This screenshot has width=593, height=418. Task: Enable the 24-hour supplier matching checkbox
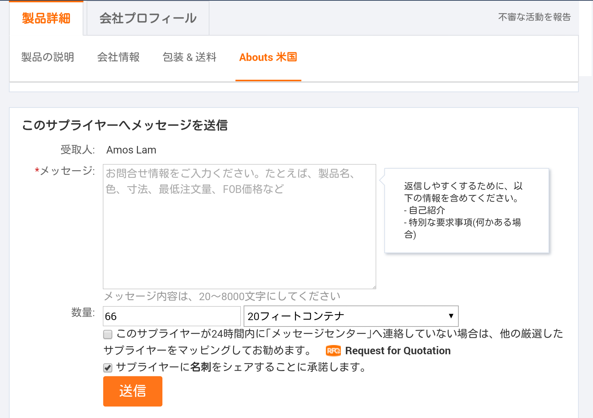[x=108, y=334]
